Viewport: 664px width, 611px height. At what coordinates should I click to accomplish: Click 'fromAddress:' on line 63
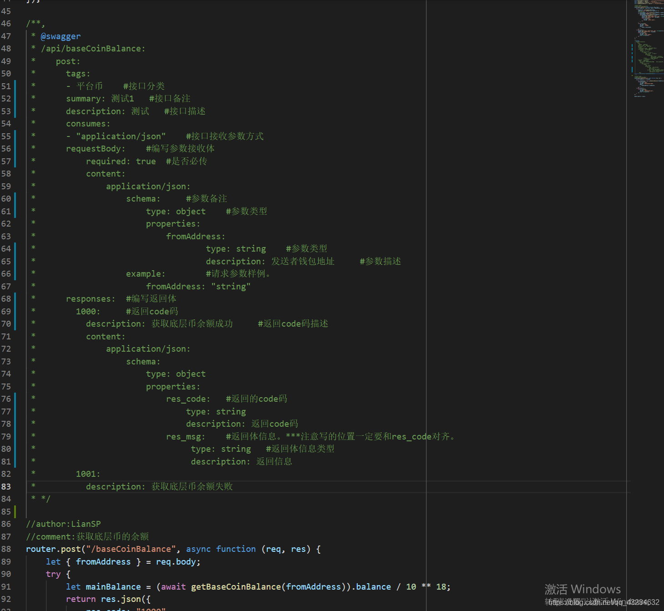[196, 237]
